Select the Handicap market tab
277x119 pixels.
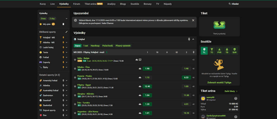[x=95, y=46]
